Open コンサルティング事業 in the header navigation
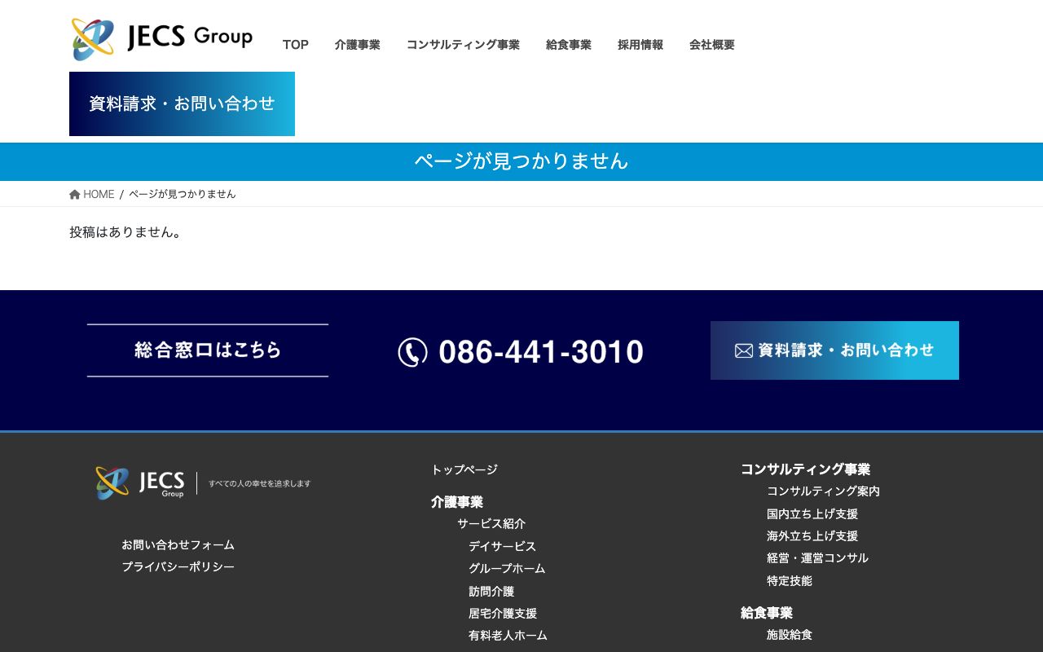1043x652 pixels. [x=463, y=45]
